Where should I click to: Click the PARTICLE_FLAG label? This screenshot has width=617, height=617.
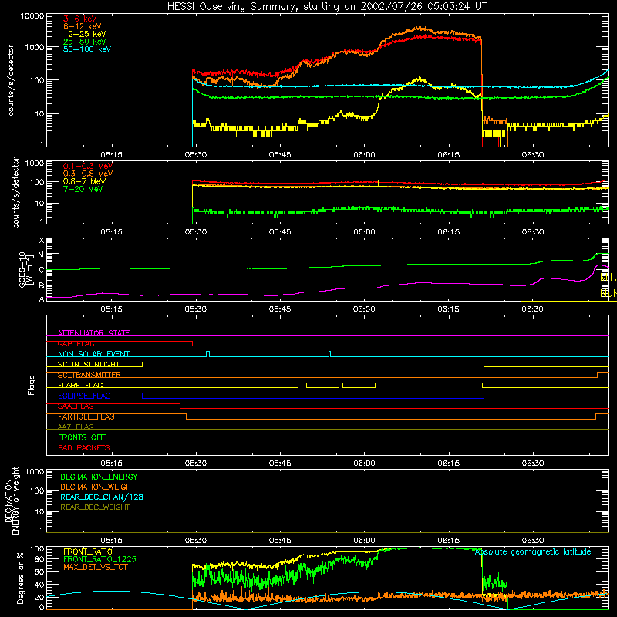86,416
